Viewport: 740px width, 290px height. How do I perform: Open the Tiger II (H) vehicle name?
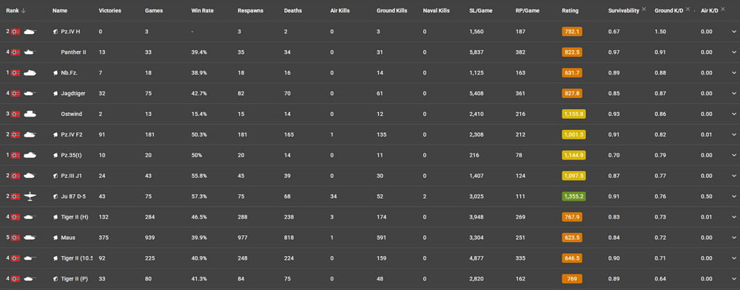[74, 217]
